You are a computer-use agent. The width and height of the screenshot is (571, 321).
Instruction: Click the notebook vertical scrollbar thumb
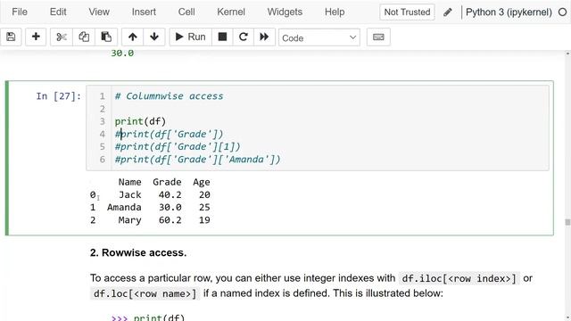pos(567,222)
